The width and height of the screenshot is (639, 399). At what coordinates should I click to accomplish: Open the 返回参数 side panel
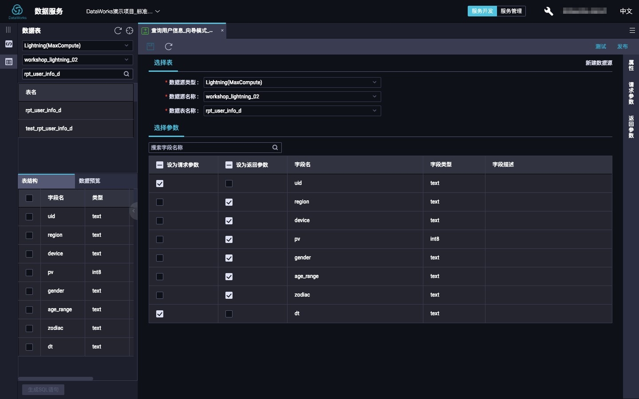(x=631, y=127)
